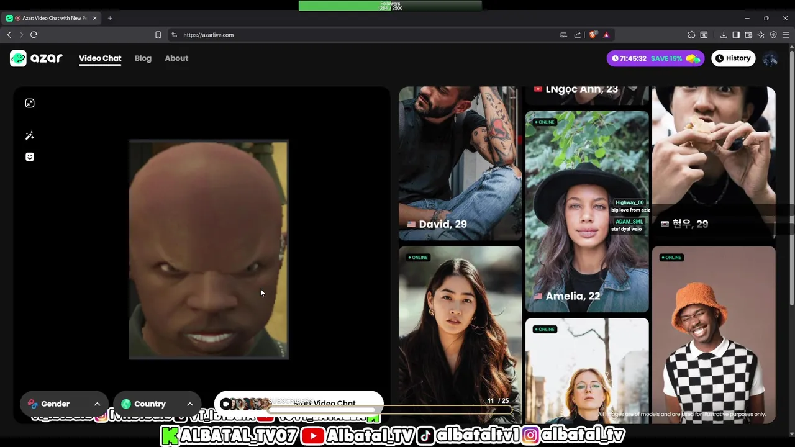Select 현우, 29 profile card
Screen dimensions: 795x447
click(x=714, y=163)
